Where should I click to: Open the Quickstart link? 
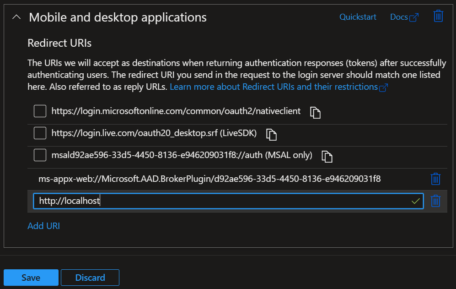(x=358, y=17)
